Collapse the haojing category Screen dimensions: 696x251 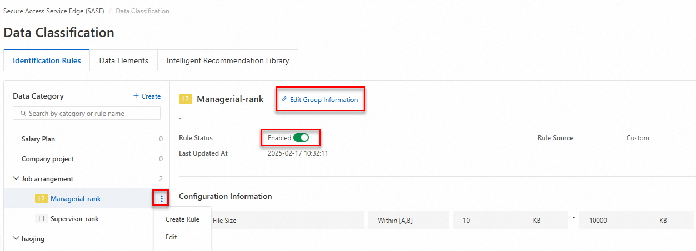point(16,239)
